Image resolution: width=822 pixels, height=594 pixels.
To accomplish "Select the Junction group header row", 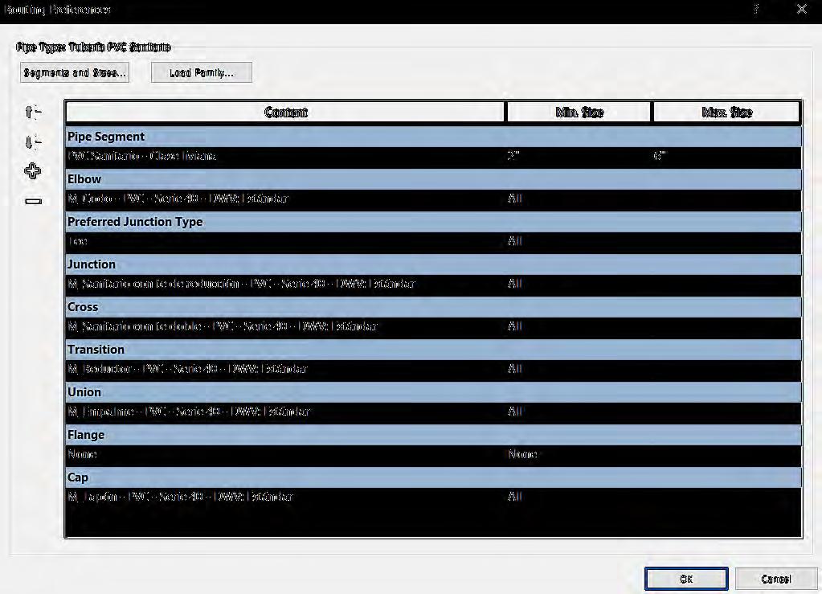I will [433, 264].
